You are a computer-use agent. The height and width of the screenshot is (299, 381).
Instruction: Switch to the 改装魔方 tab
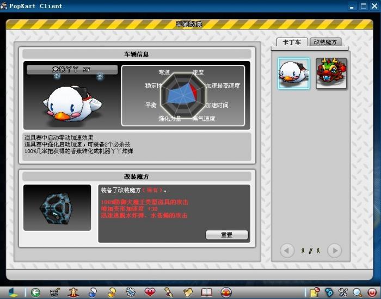tap(325, 42)
